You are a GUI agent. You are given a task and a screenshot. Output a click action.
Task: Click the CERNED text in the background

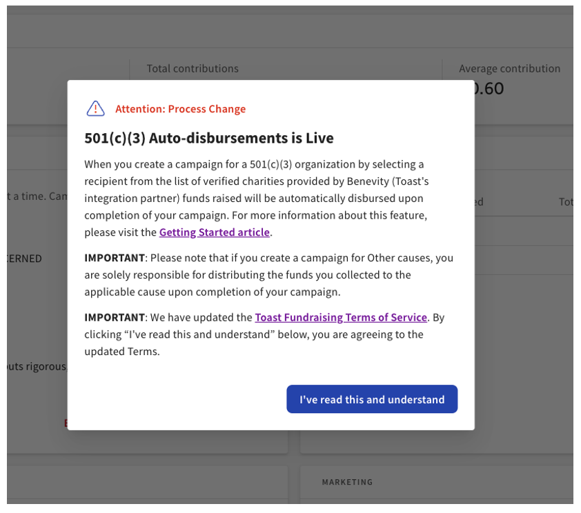coord(22,259)
